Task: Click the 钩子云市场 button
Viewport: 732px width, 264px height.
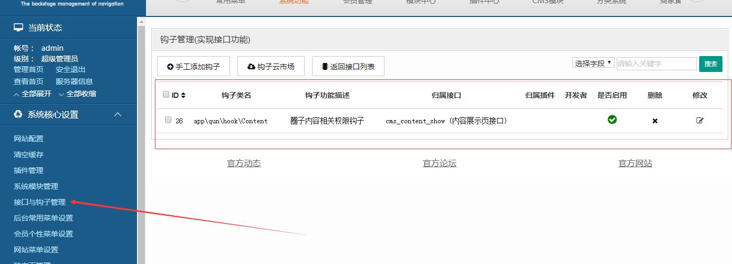Action: (271, 67)
